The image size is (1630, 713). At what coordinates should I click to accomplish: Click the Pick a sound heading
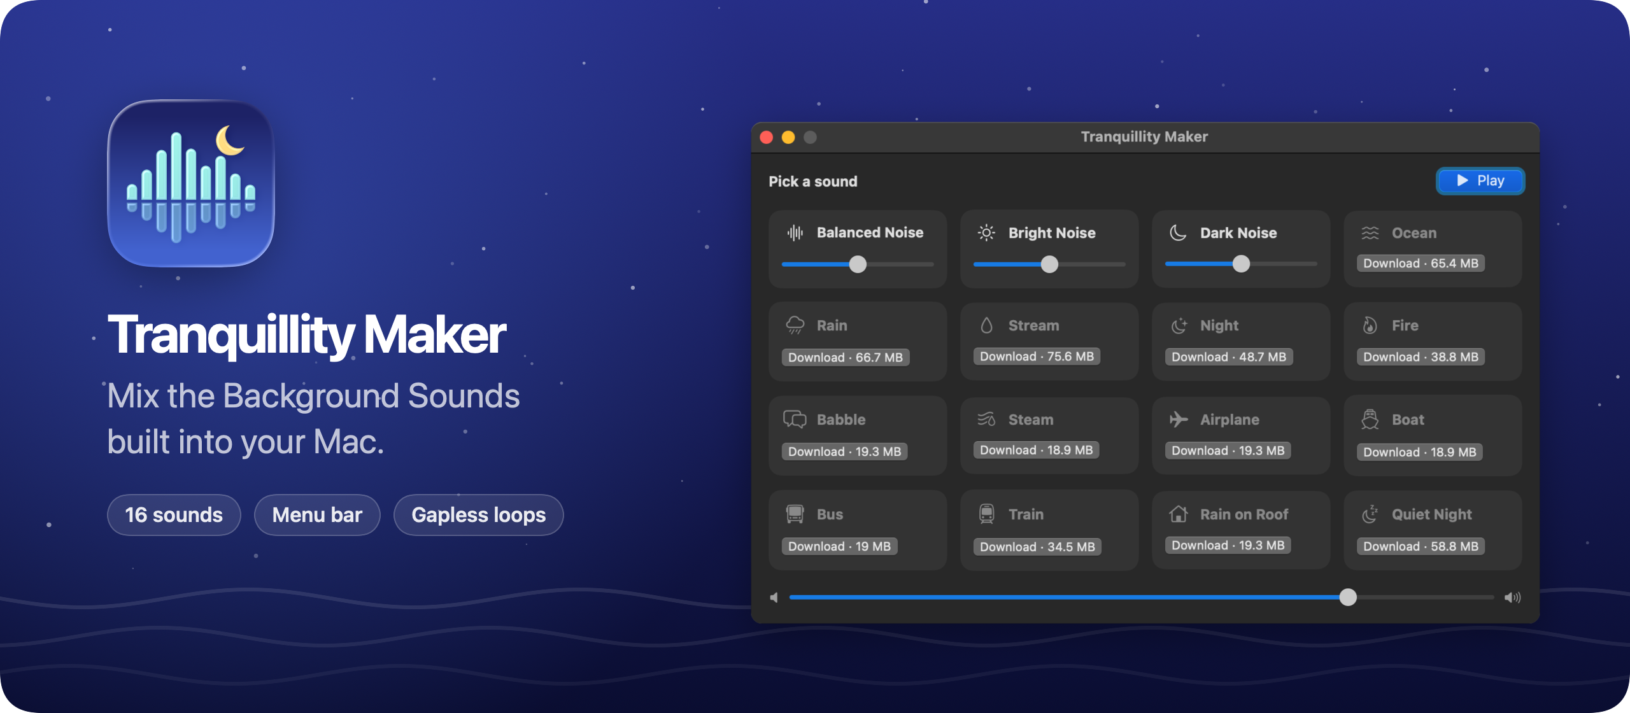tap(812, 181)
